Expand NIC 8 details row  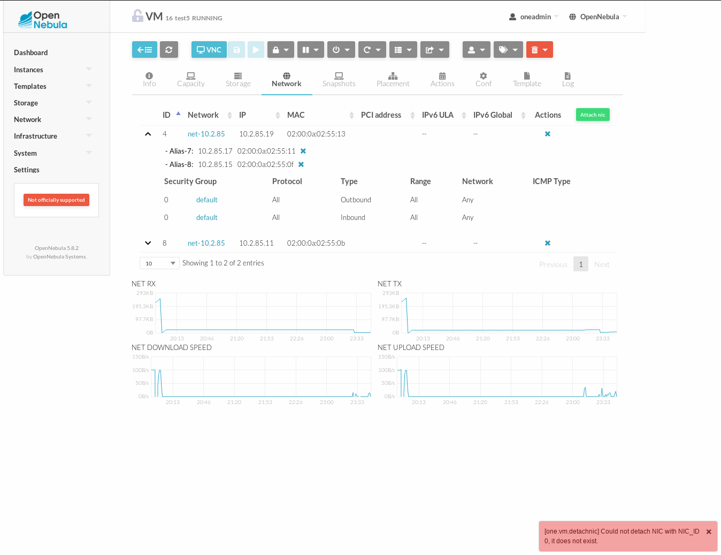click(x=148, y=243)
